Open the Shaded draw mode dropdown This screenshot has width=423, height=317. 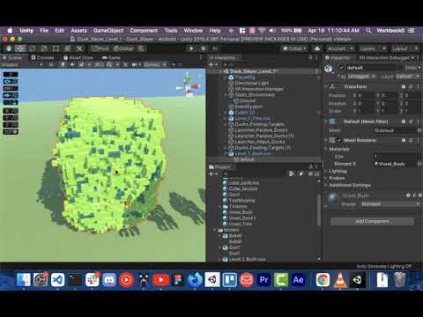22,64
